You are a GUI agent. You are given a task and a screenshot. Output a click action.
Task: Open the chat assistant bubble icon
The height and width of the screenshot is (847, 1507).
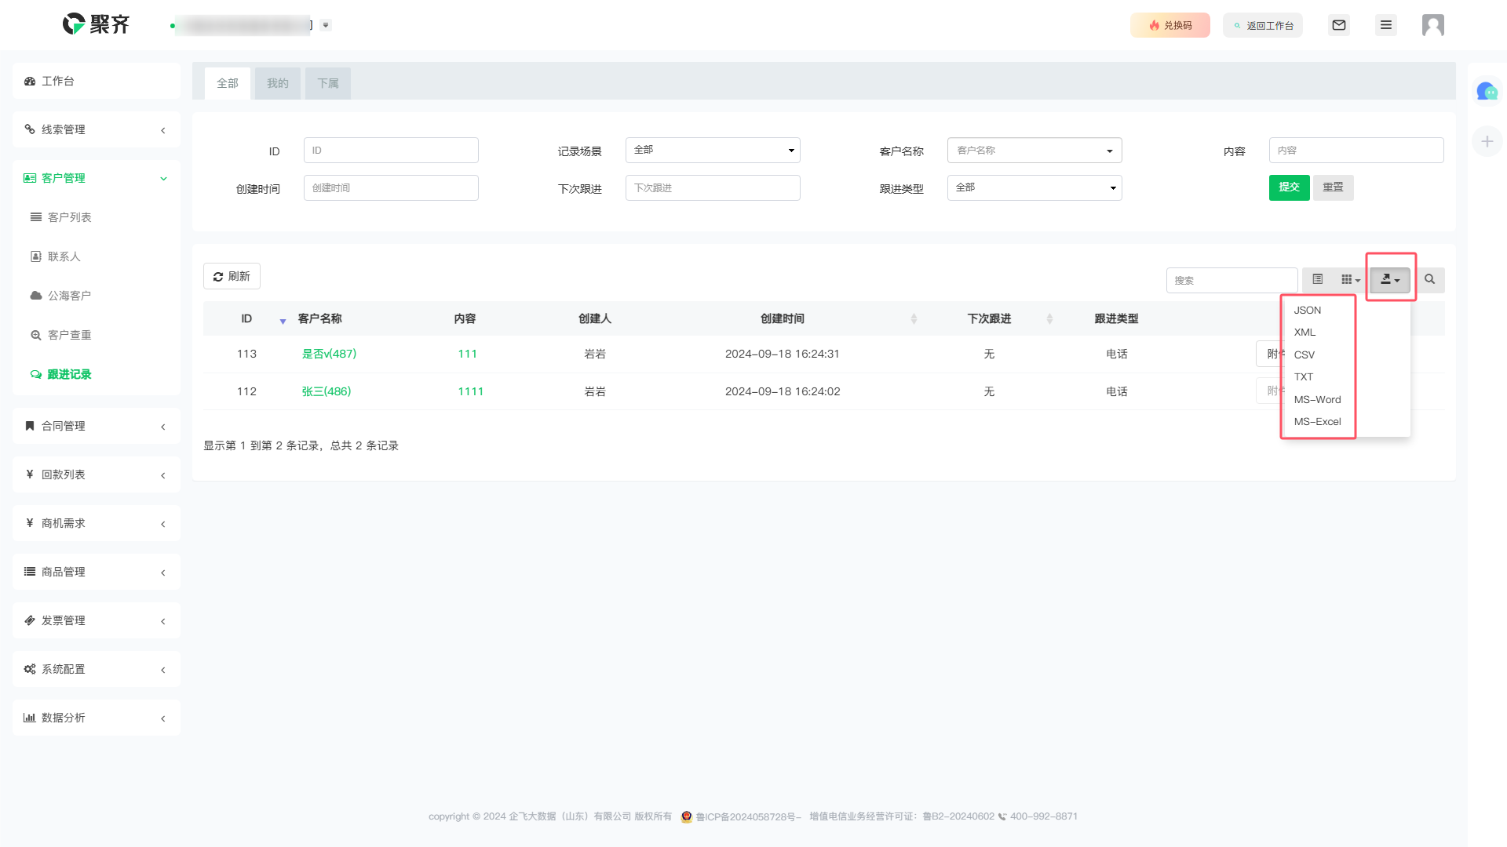point(1487,91)
